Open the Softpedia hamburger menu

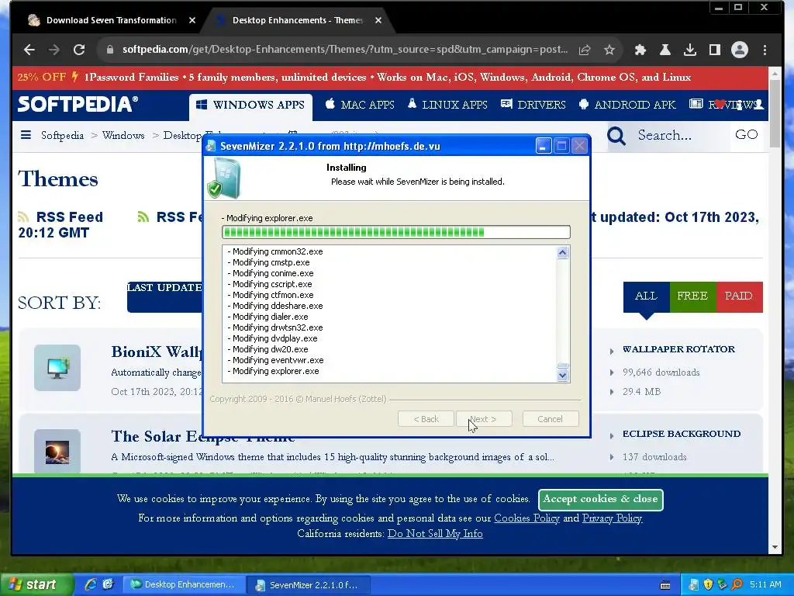(26, 135)
